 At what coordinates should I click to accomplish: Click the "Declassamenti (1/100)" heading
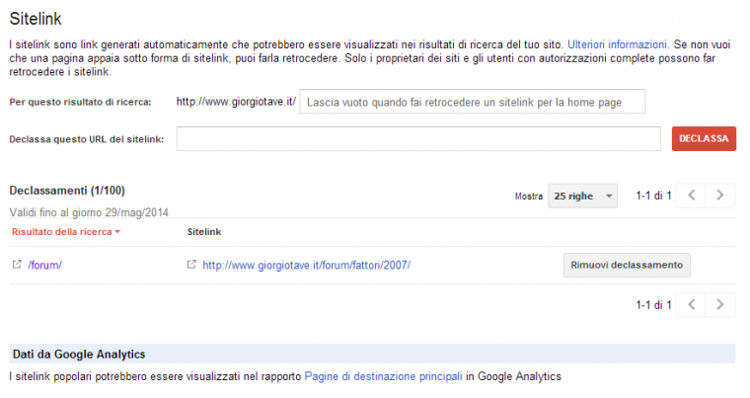click(x=66, y=190)
